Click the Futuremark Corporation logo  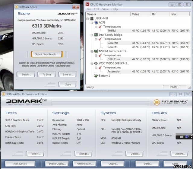[171, 102]
